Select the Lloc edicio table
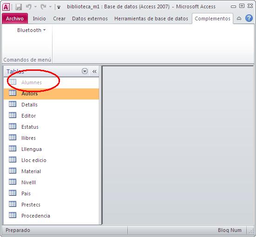This screenshot has height=237, width=256. click(51, 160)
